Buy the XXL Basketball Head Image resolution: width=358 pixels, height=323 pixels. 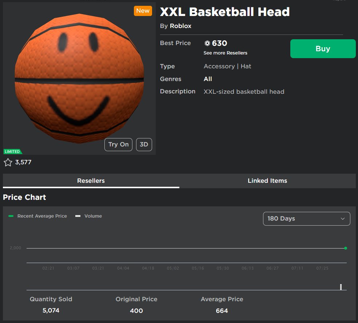pyautogui.click(x=322, y=48)
